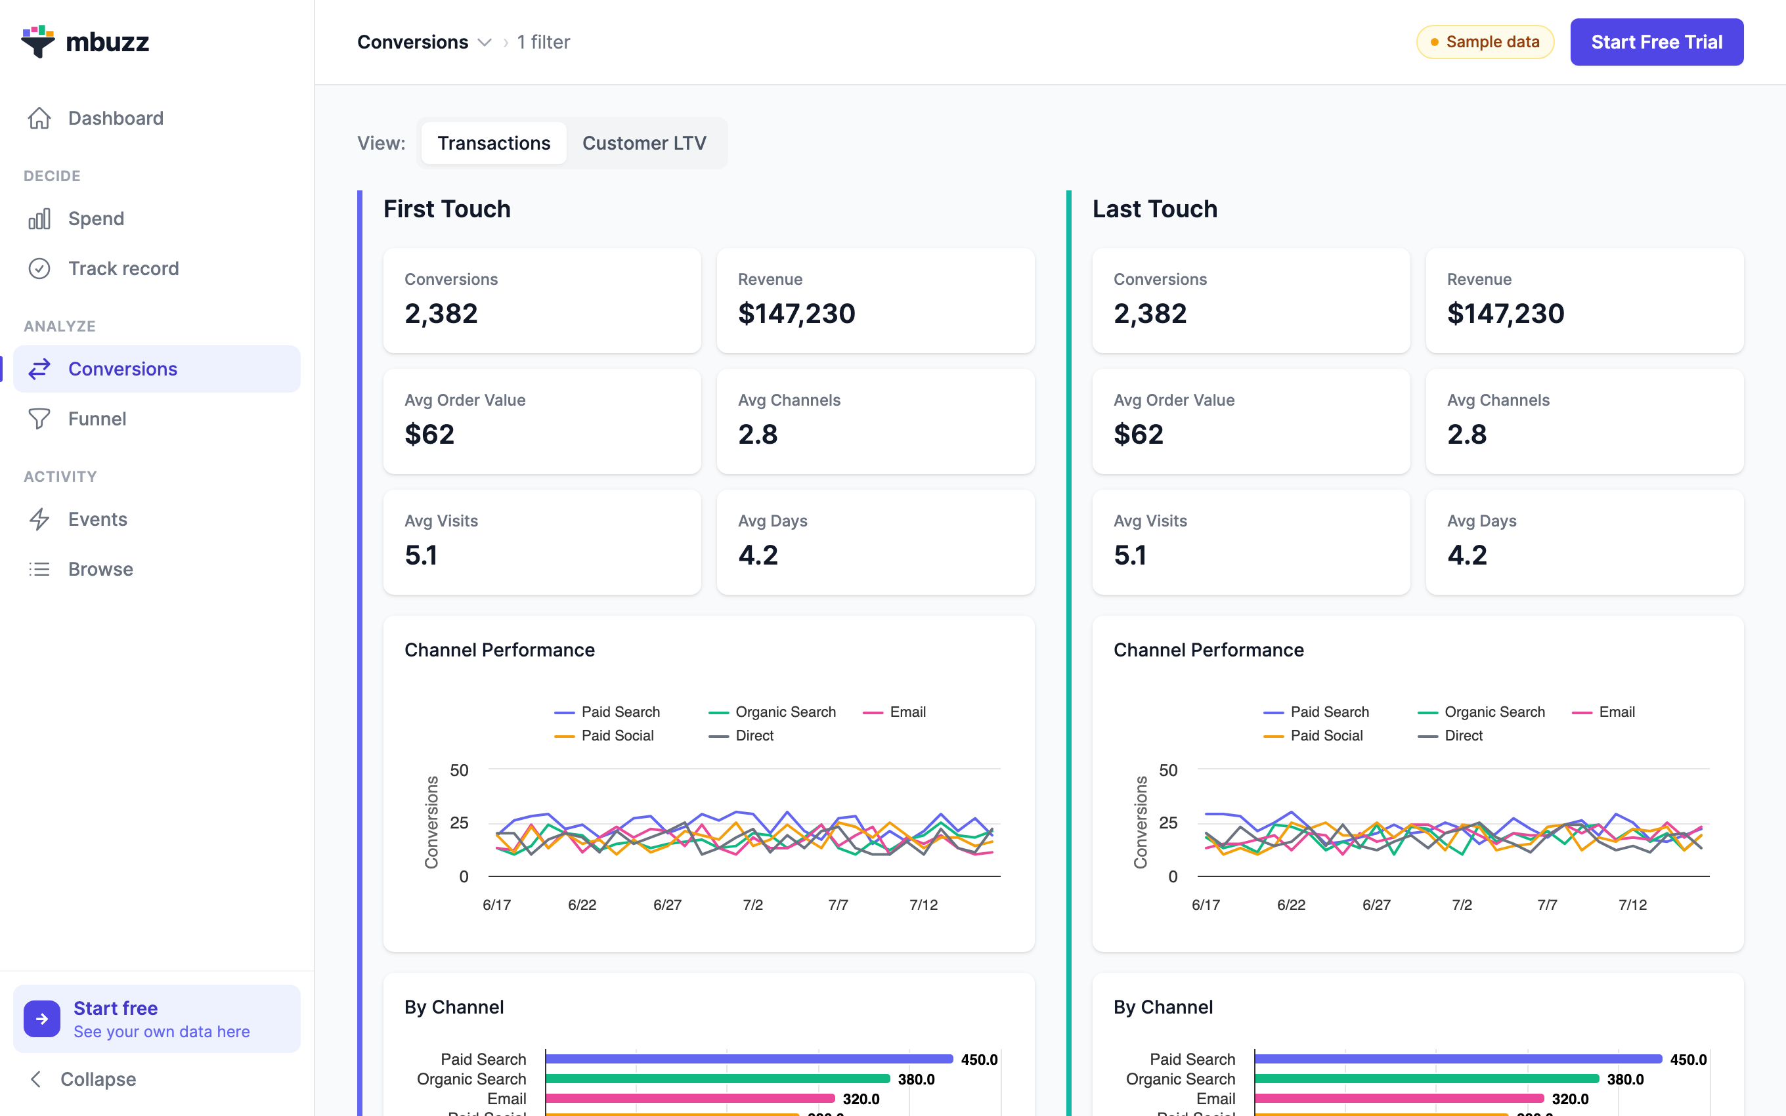Click the Track record checkmark icon
The height and width of the screenshot is (1116, 1786).
[39, 268]
